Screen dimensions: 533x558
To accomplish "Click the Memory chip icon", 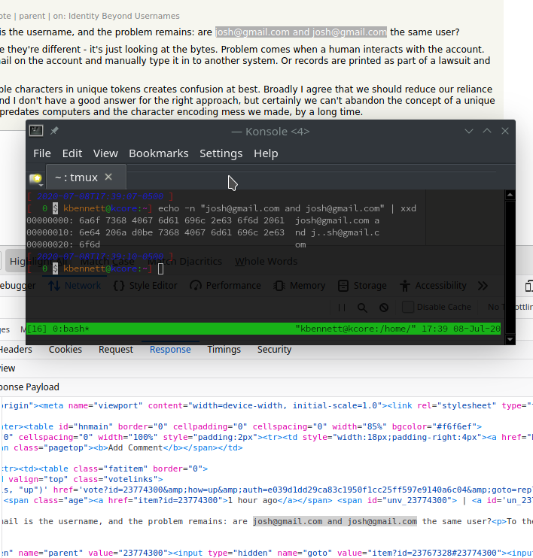I will [279, 286].
